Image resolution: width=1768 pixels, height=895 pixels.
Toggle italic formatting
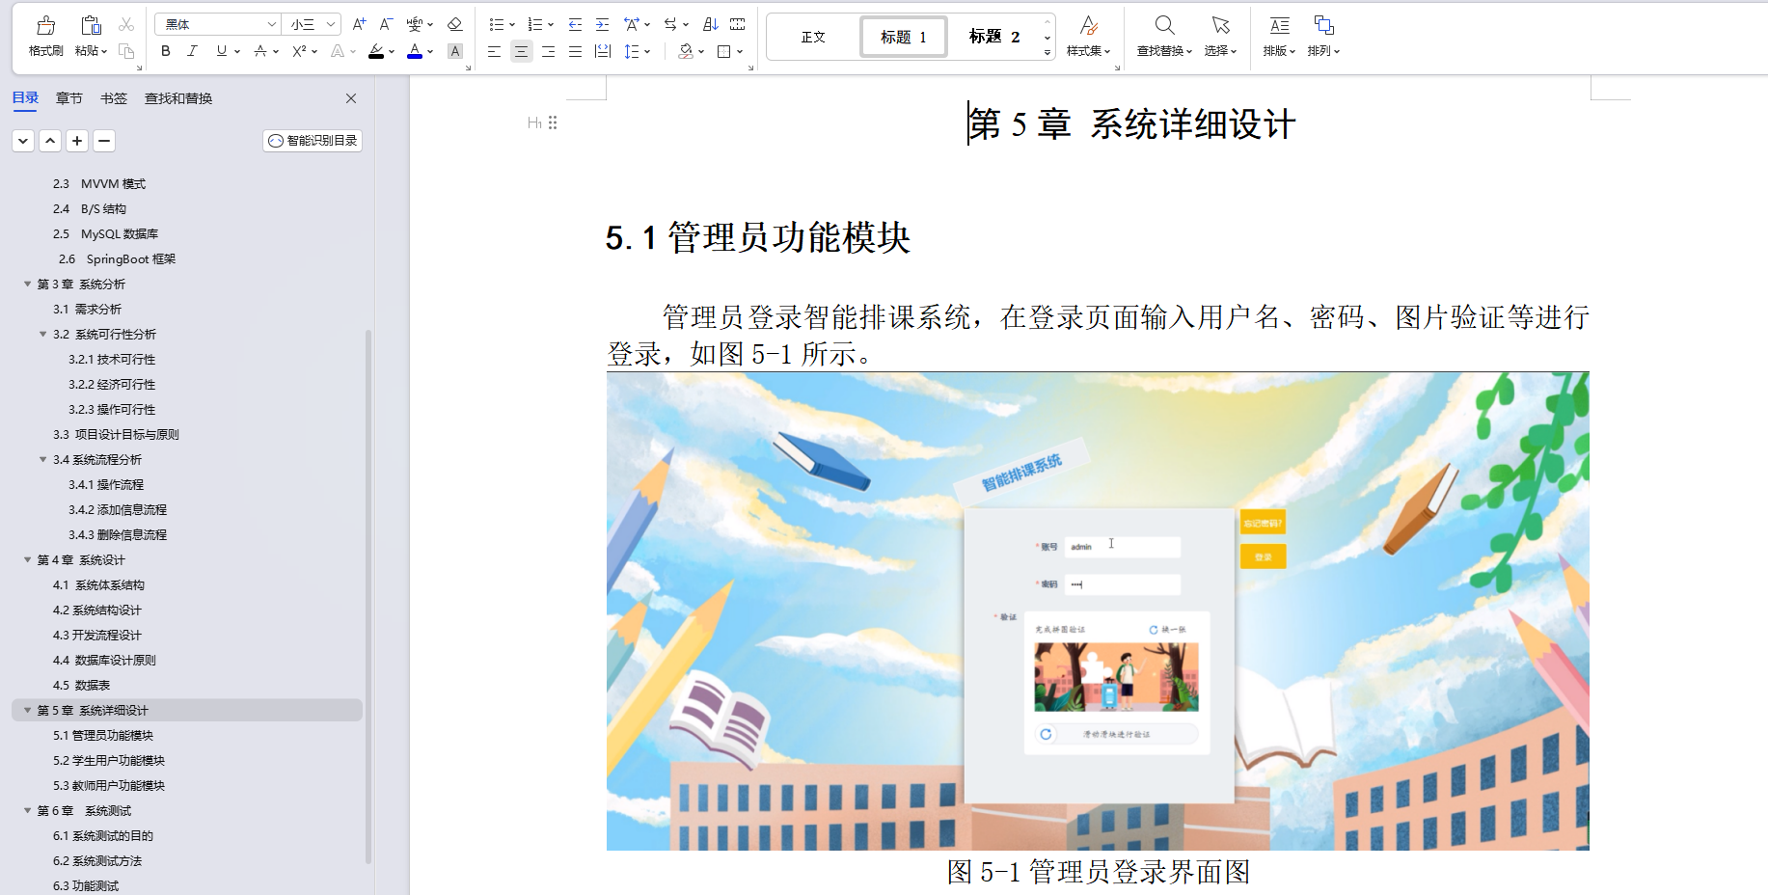(x=192, y=52)
